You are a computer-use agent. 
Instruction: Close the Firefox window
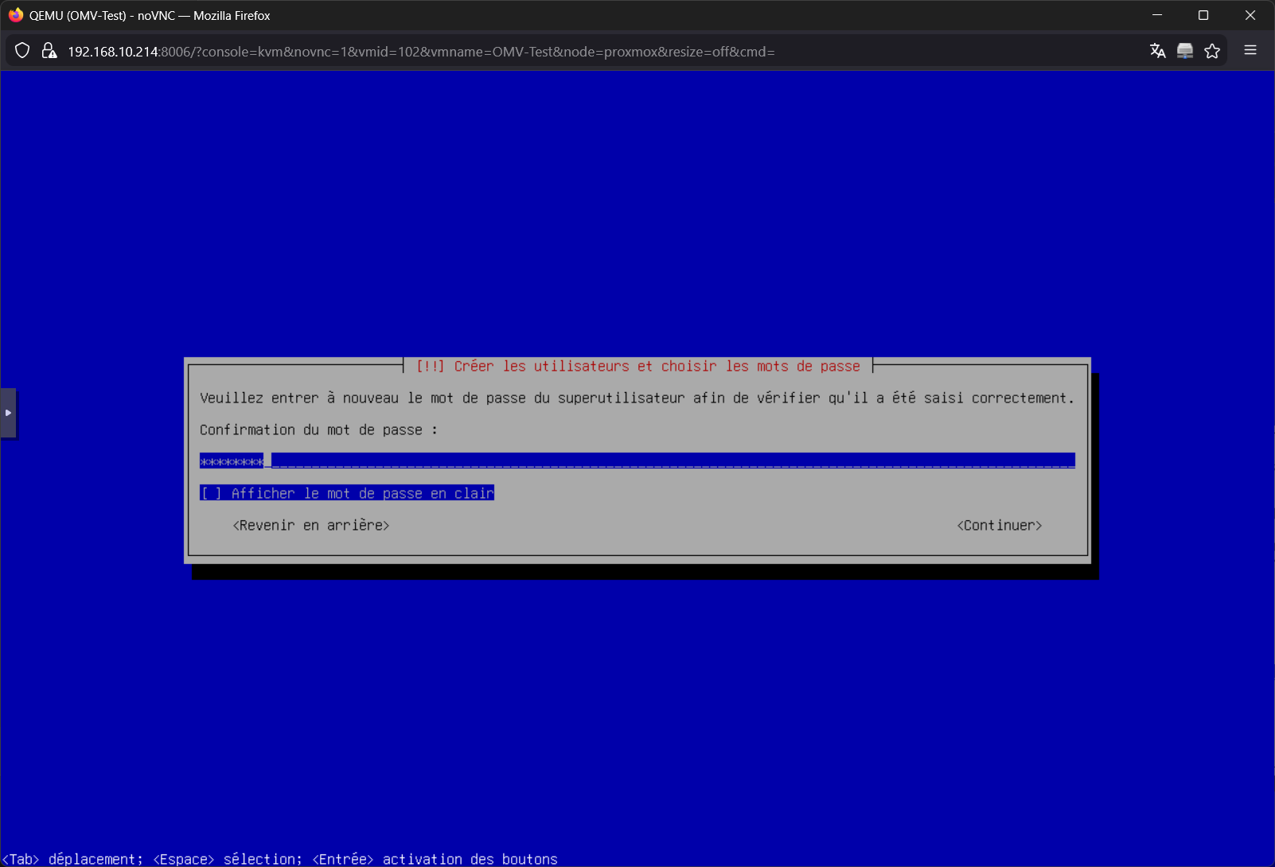tap(1250, 15)
